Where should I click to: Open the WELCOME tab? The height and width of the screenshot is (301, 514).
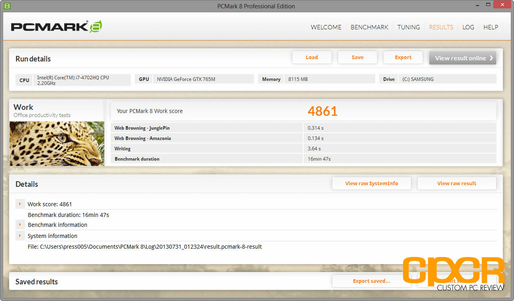coord(326,27)
